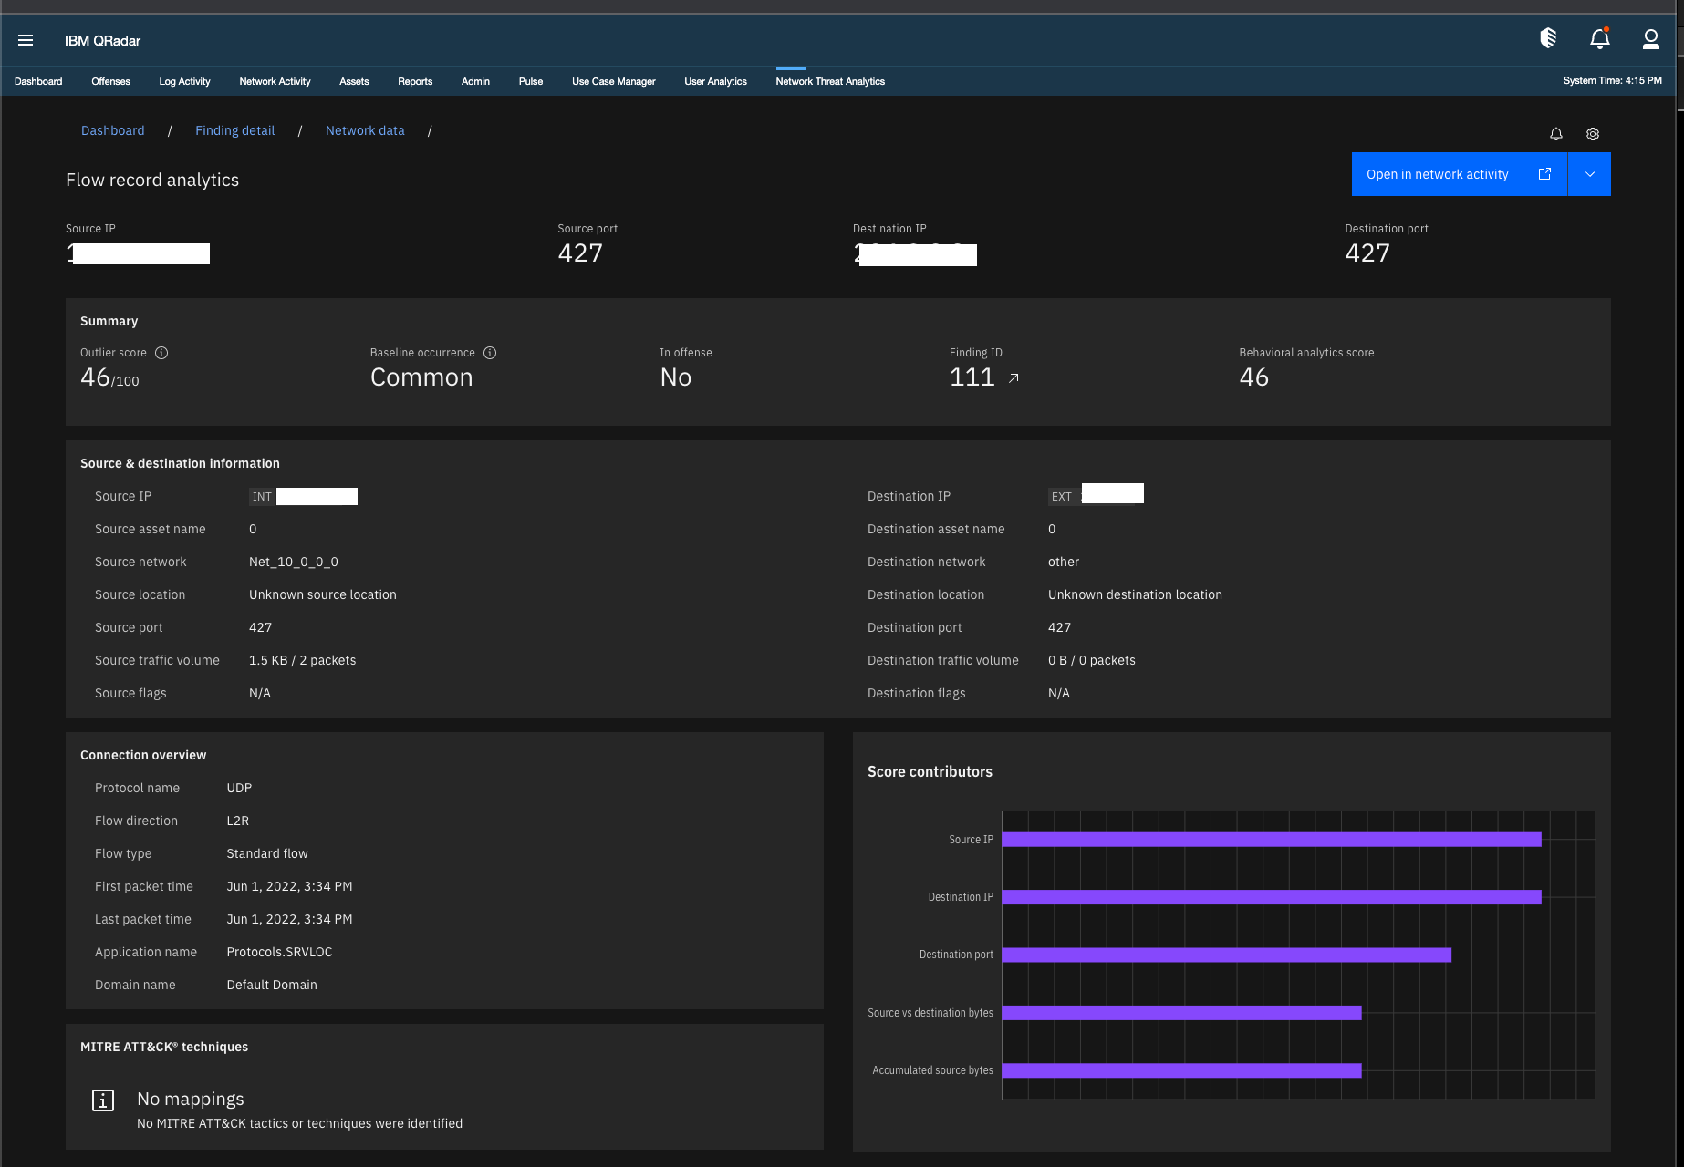Click the Source IP bar in chart
This screenshot has width=1684, height=1167.
click(1272, 840)
